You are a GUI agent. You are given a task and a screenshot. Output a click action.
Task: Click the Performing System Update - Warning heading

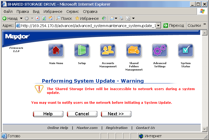(93, 81)
